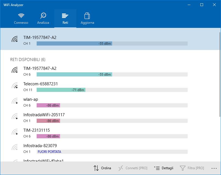The width and height of the screenshot is (221, 175).
Task: Maximize the WiFi Analyzer window
Action: [x=202, y=5]
